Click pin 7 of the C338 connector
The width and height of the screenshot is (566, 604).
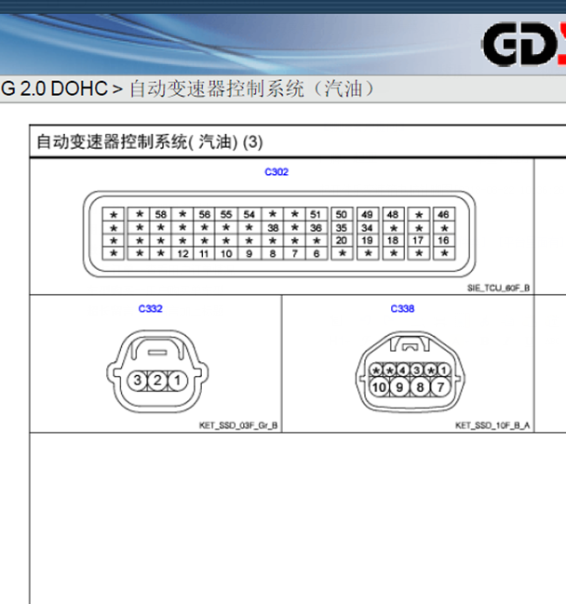pos(440,387)
